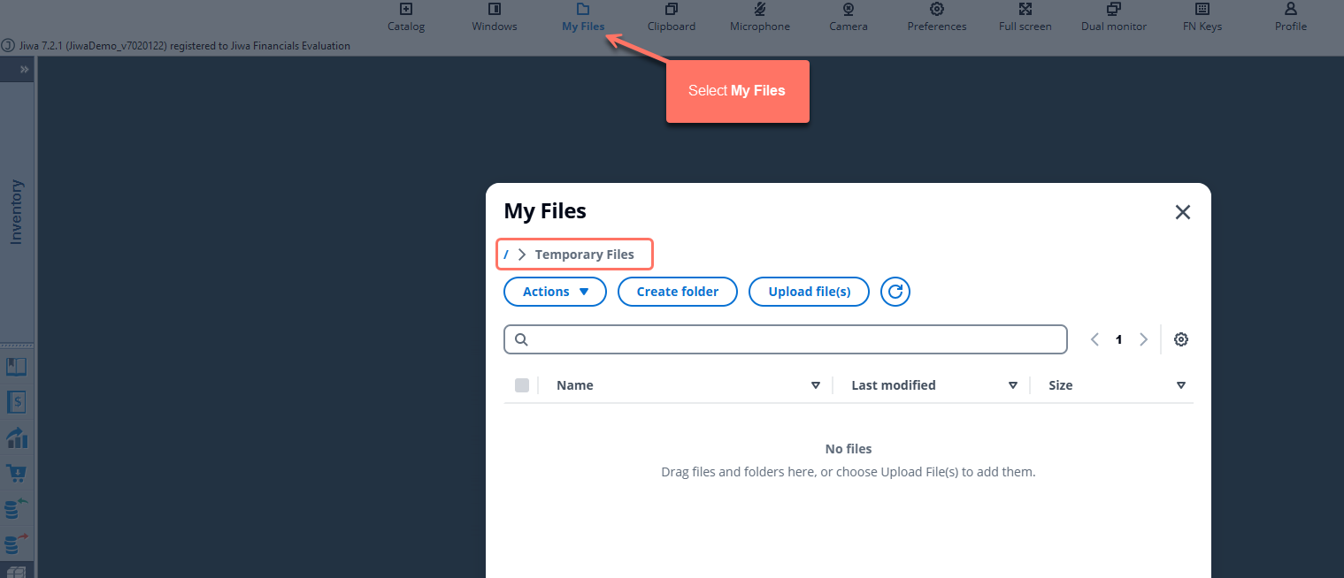Enable Dual monitor mode

1114,17
